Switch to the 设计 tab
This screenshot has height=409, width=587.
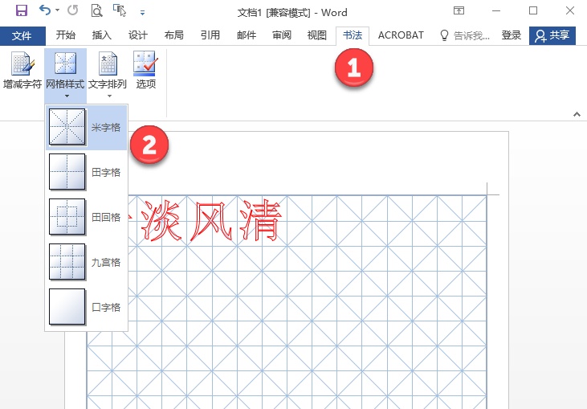tap(138, 35)
